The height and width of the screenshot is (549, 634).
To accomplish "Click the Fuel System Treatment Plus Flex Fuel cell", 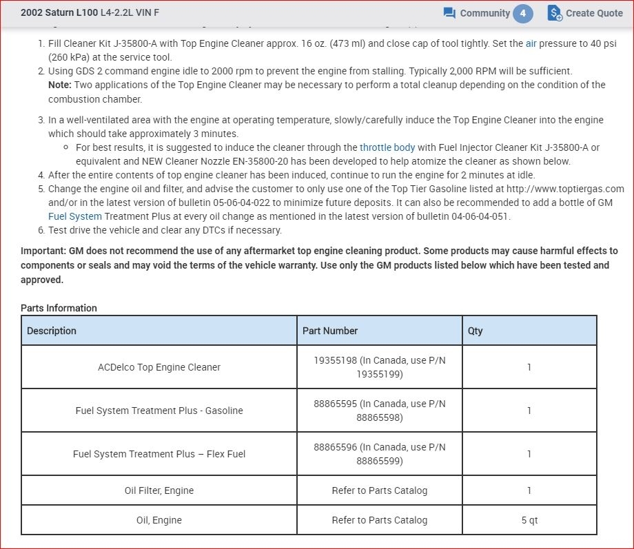I will pyautogui.click(x=159, y=454).
